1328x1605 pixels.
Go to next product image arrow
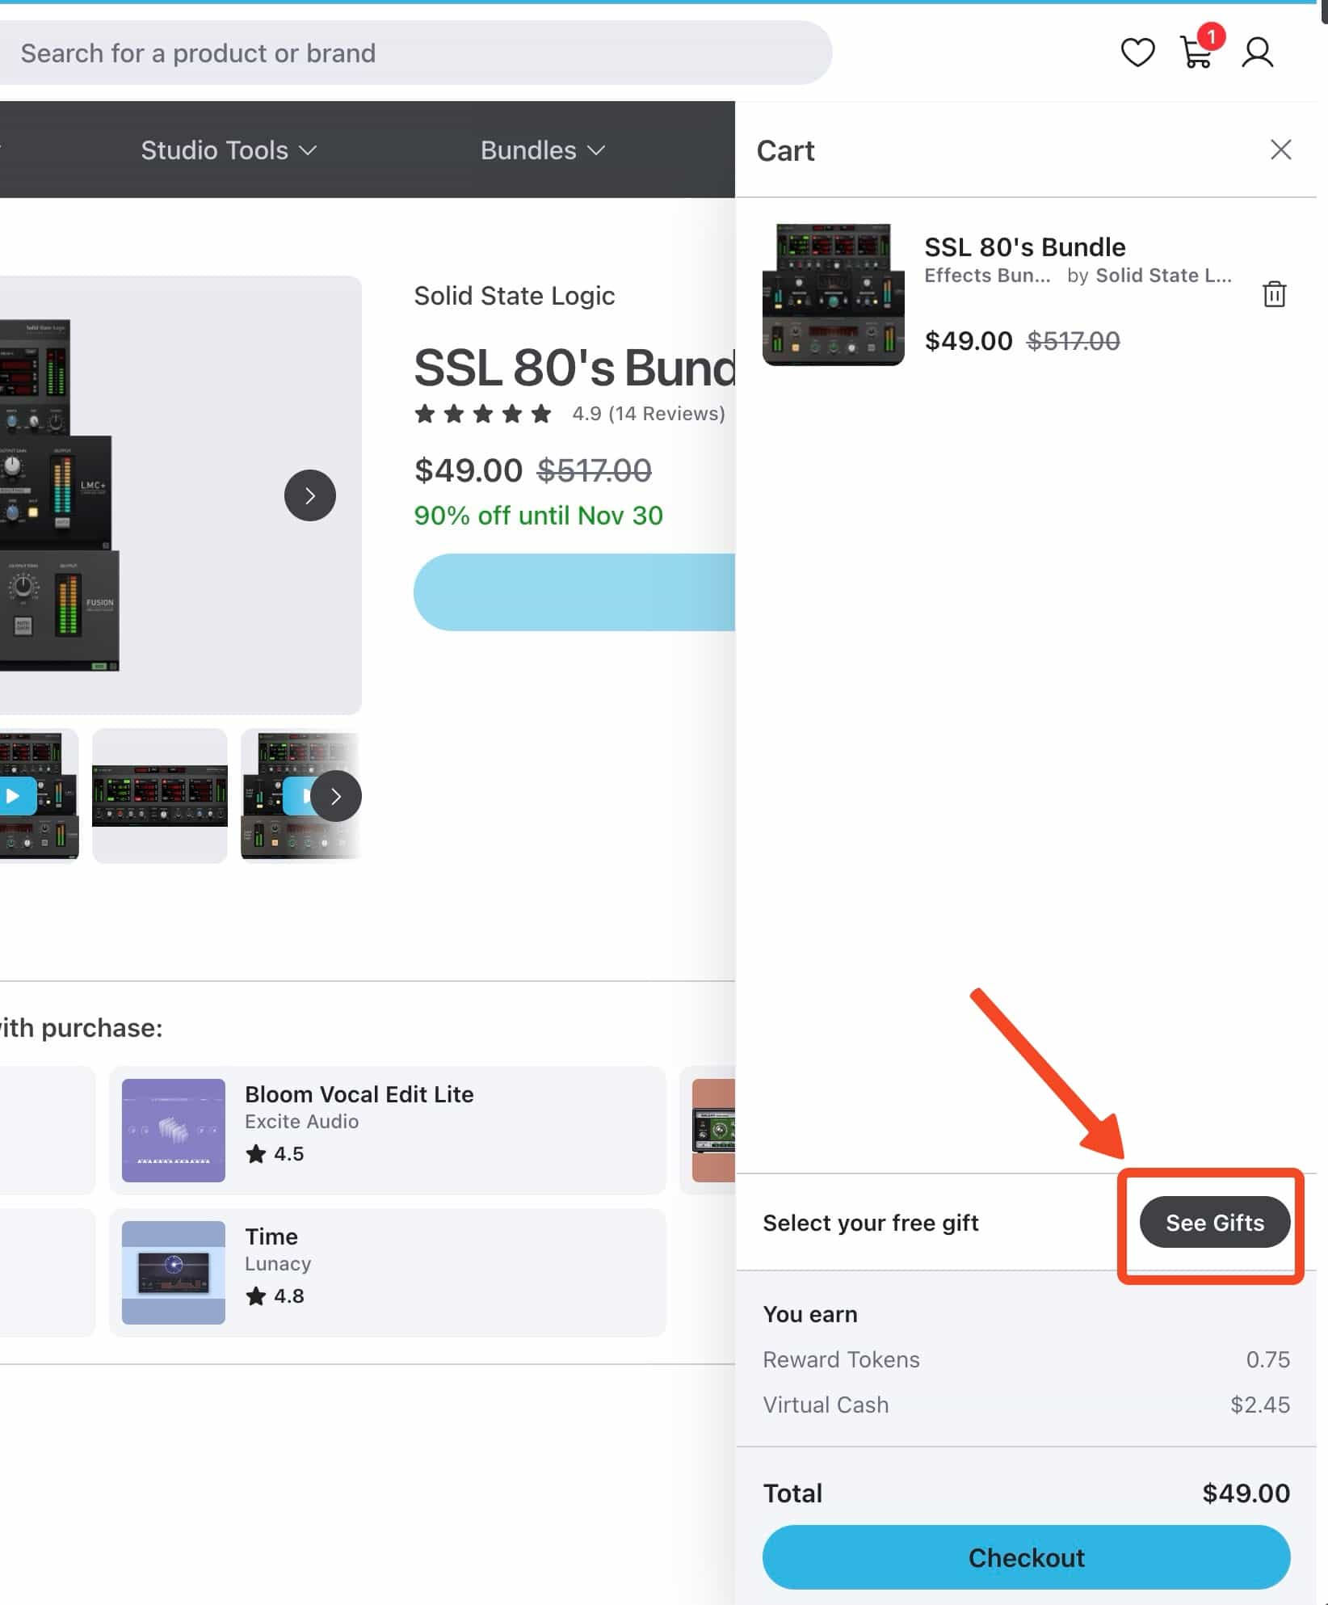point(309,495)
